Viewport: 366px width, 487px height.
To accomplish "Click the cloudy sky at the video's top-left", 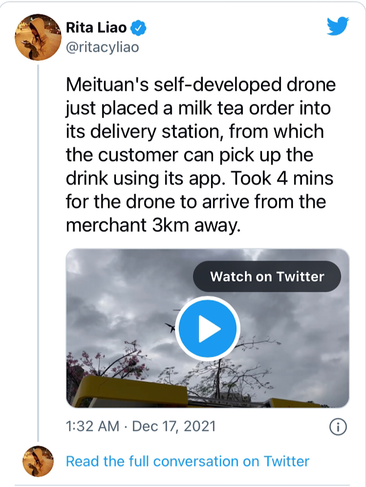I will [x=101, y=274].
